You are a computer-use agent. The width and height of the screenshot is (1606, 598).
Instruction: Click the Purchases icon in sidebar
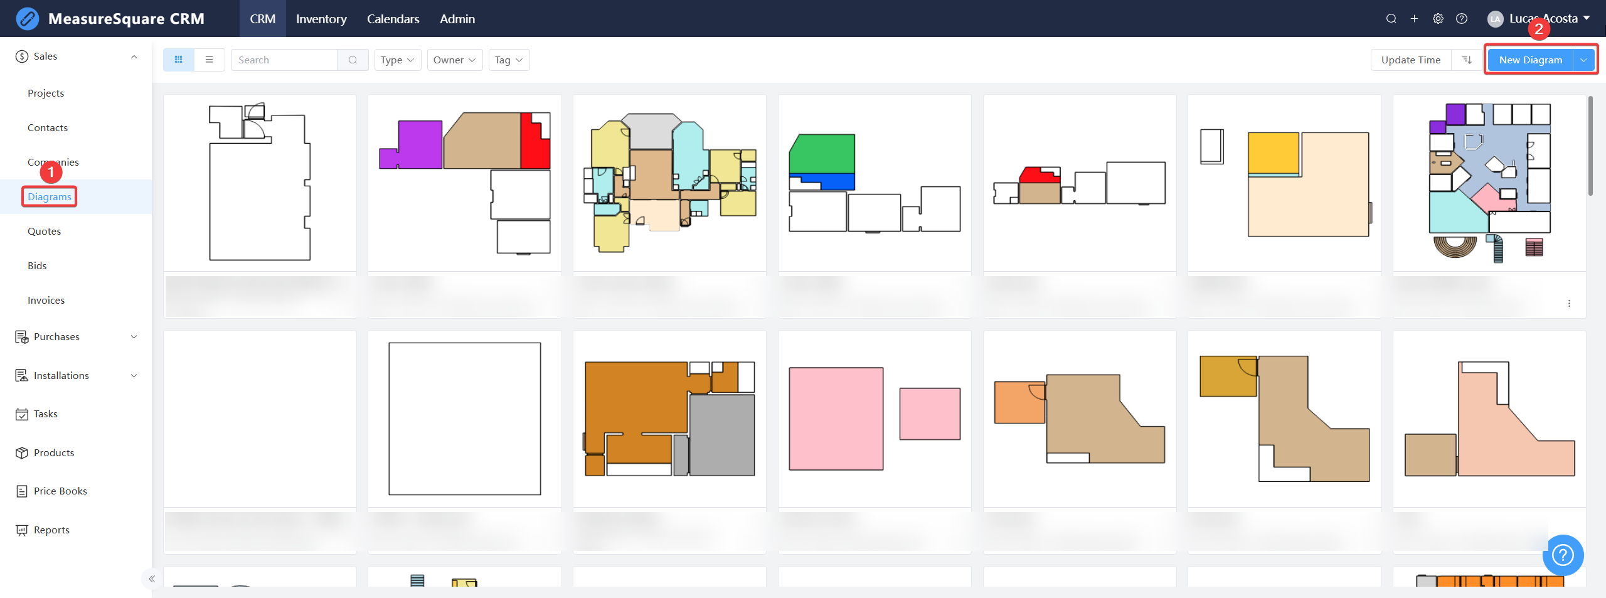pyautogui.click(x=22, y=337)
